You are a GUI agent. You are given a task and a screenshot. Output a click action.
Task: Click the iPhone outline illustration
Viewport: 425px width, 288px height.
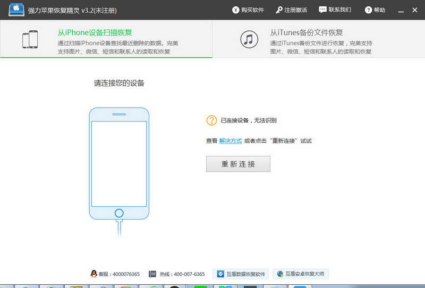119,163
